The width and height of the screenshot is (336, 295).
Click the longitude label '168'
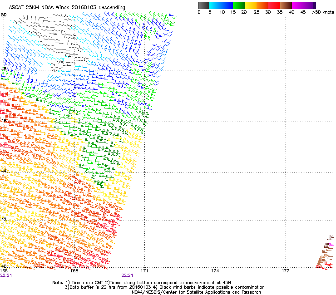tap(74, 271)
